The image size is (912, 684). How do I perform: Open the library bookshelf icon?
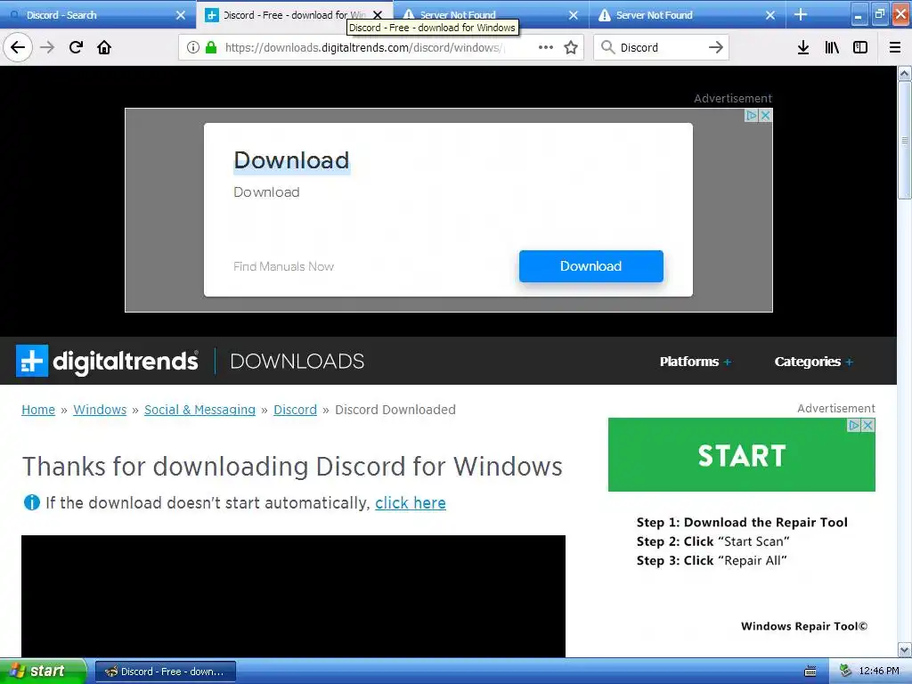pyautogui.click(x=832, y=47)
